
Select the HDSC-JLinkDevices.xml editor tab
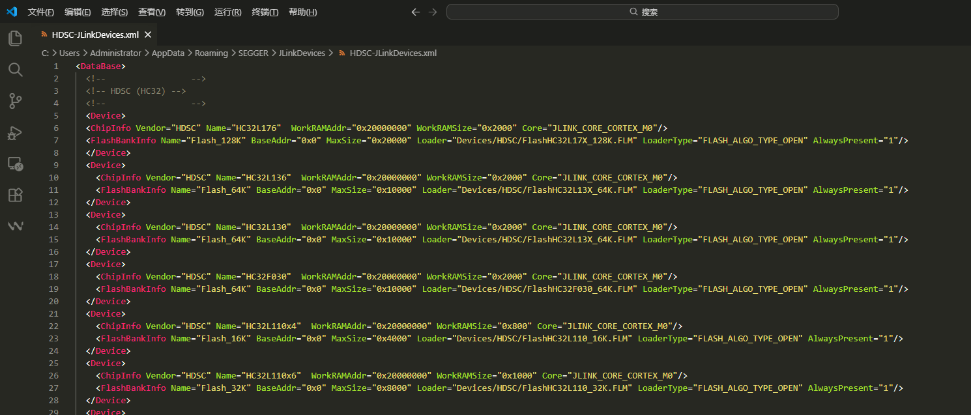[x=94, y=35]
